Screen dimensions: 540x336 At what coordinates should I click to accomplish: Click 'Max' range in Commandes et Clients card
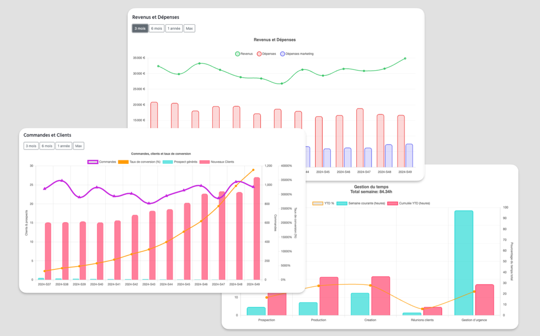[79, 146]
